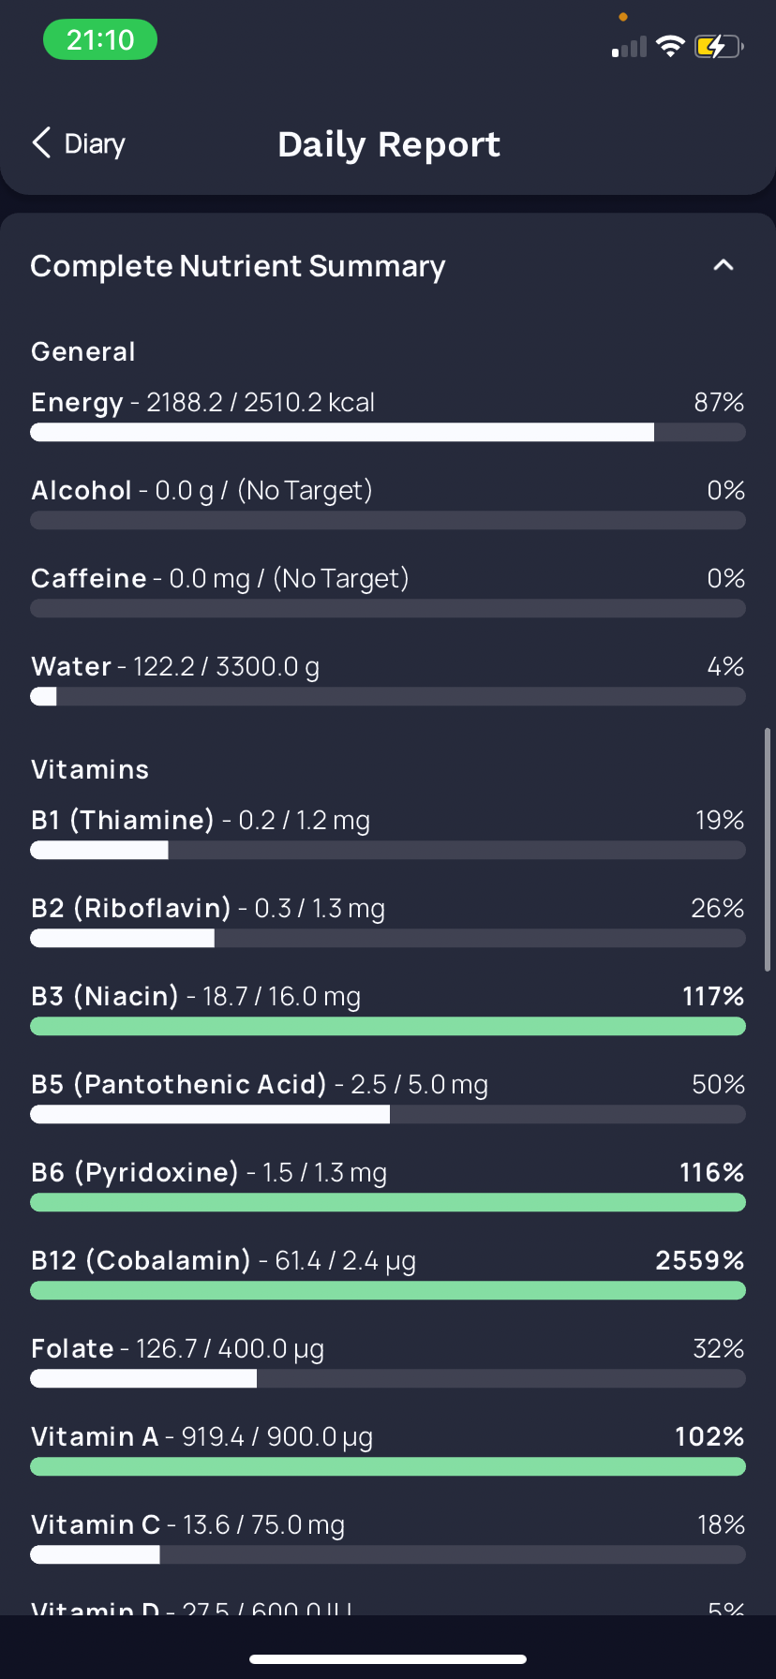Collapse the Complete Nutrient Summary section
The image size is (776, 1679).
(723, 266)
